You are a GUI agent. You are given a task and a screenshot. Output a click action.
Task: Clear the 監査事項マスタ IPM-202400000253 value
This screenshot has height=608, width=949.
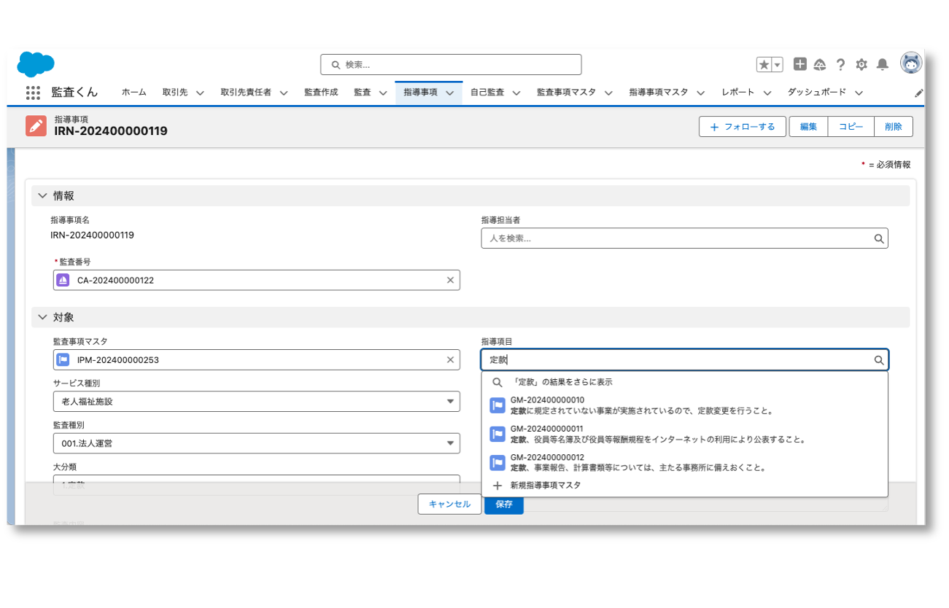point(450,359)
